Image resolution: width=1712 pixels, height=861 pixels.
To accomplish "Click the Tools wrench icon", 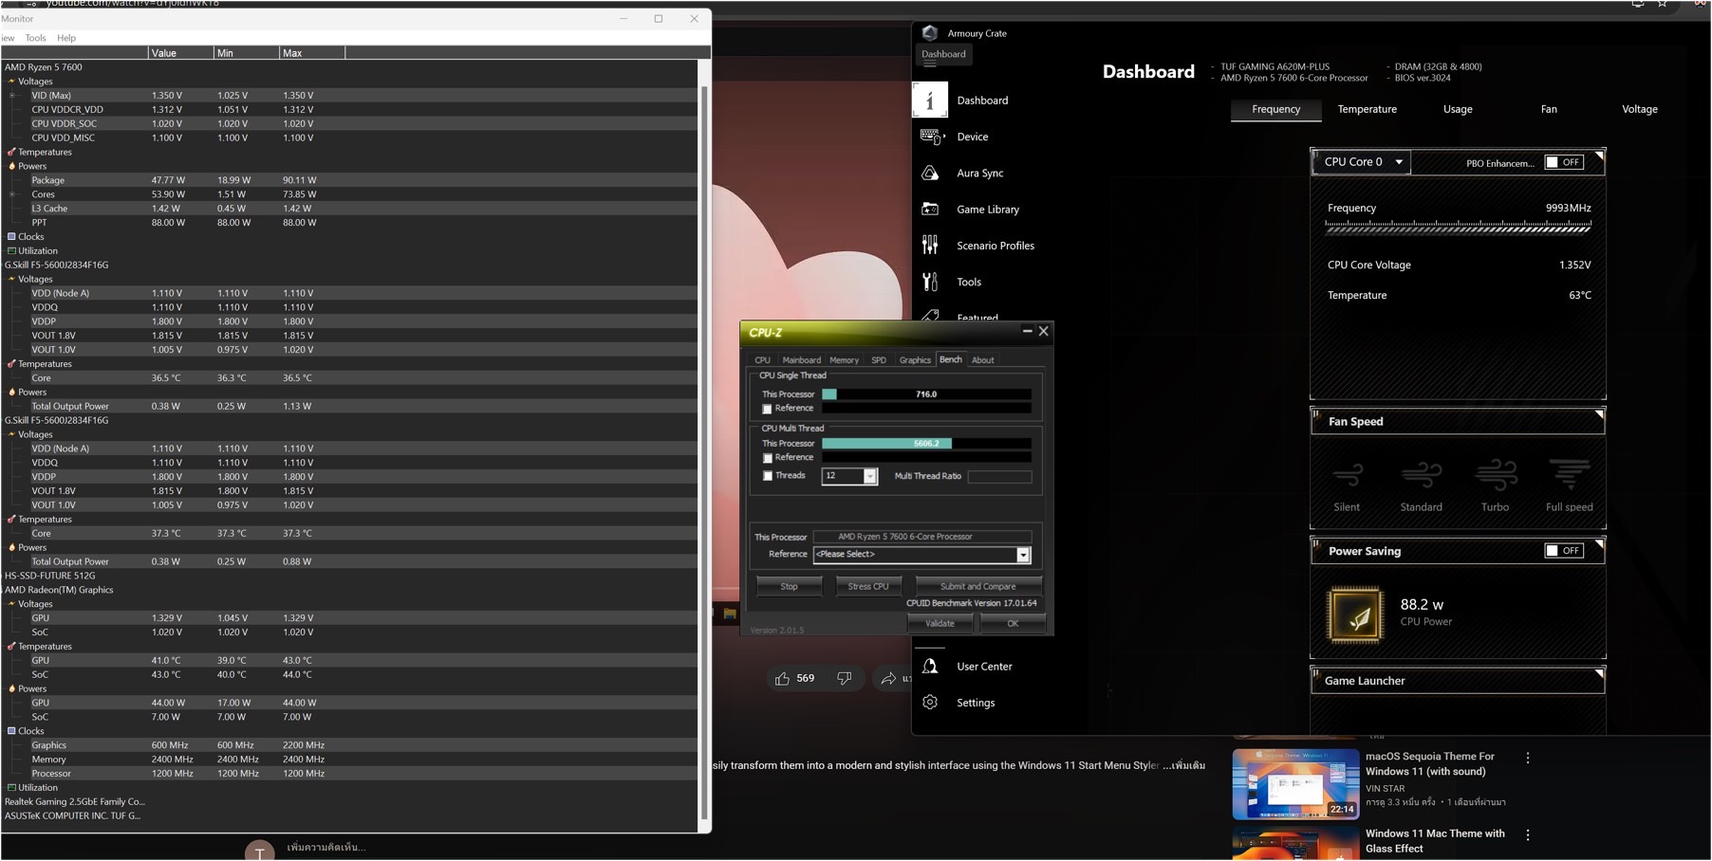I will click(930, 282).
